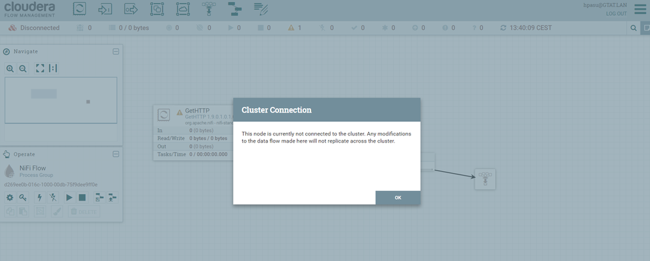Viewport: 650px width, 261px height.
Task: Enable components with lightning icon
Action: (40, 197)
